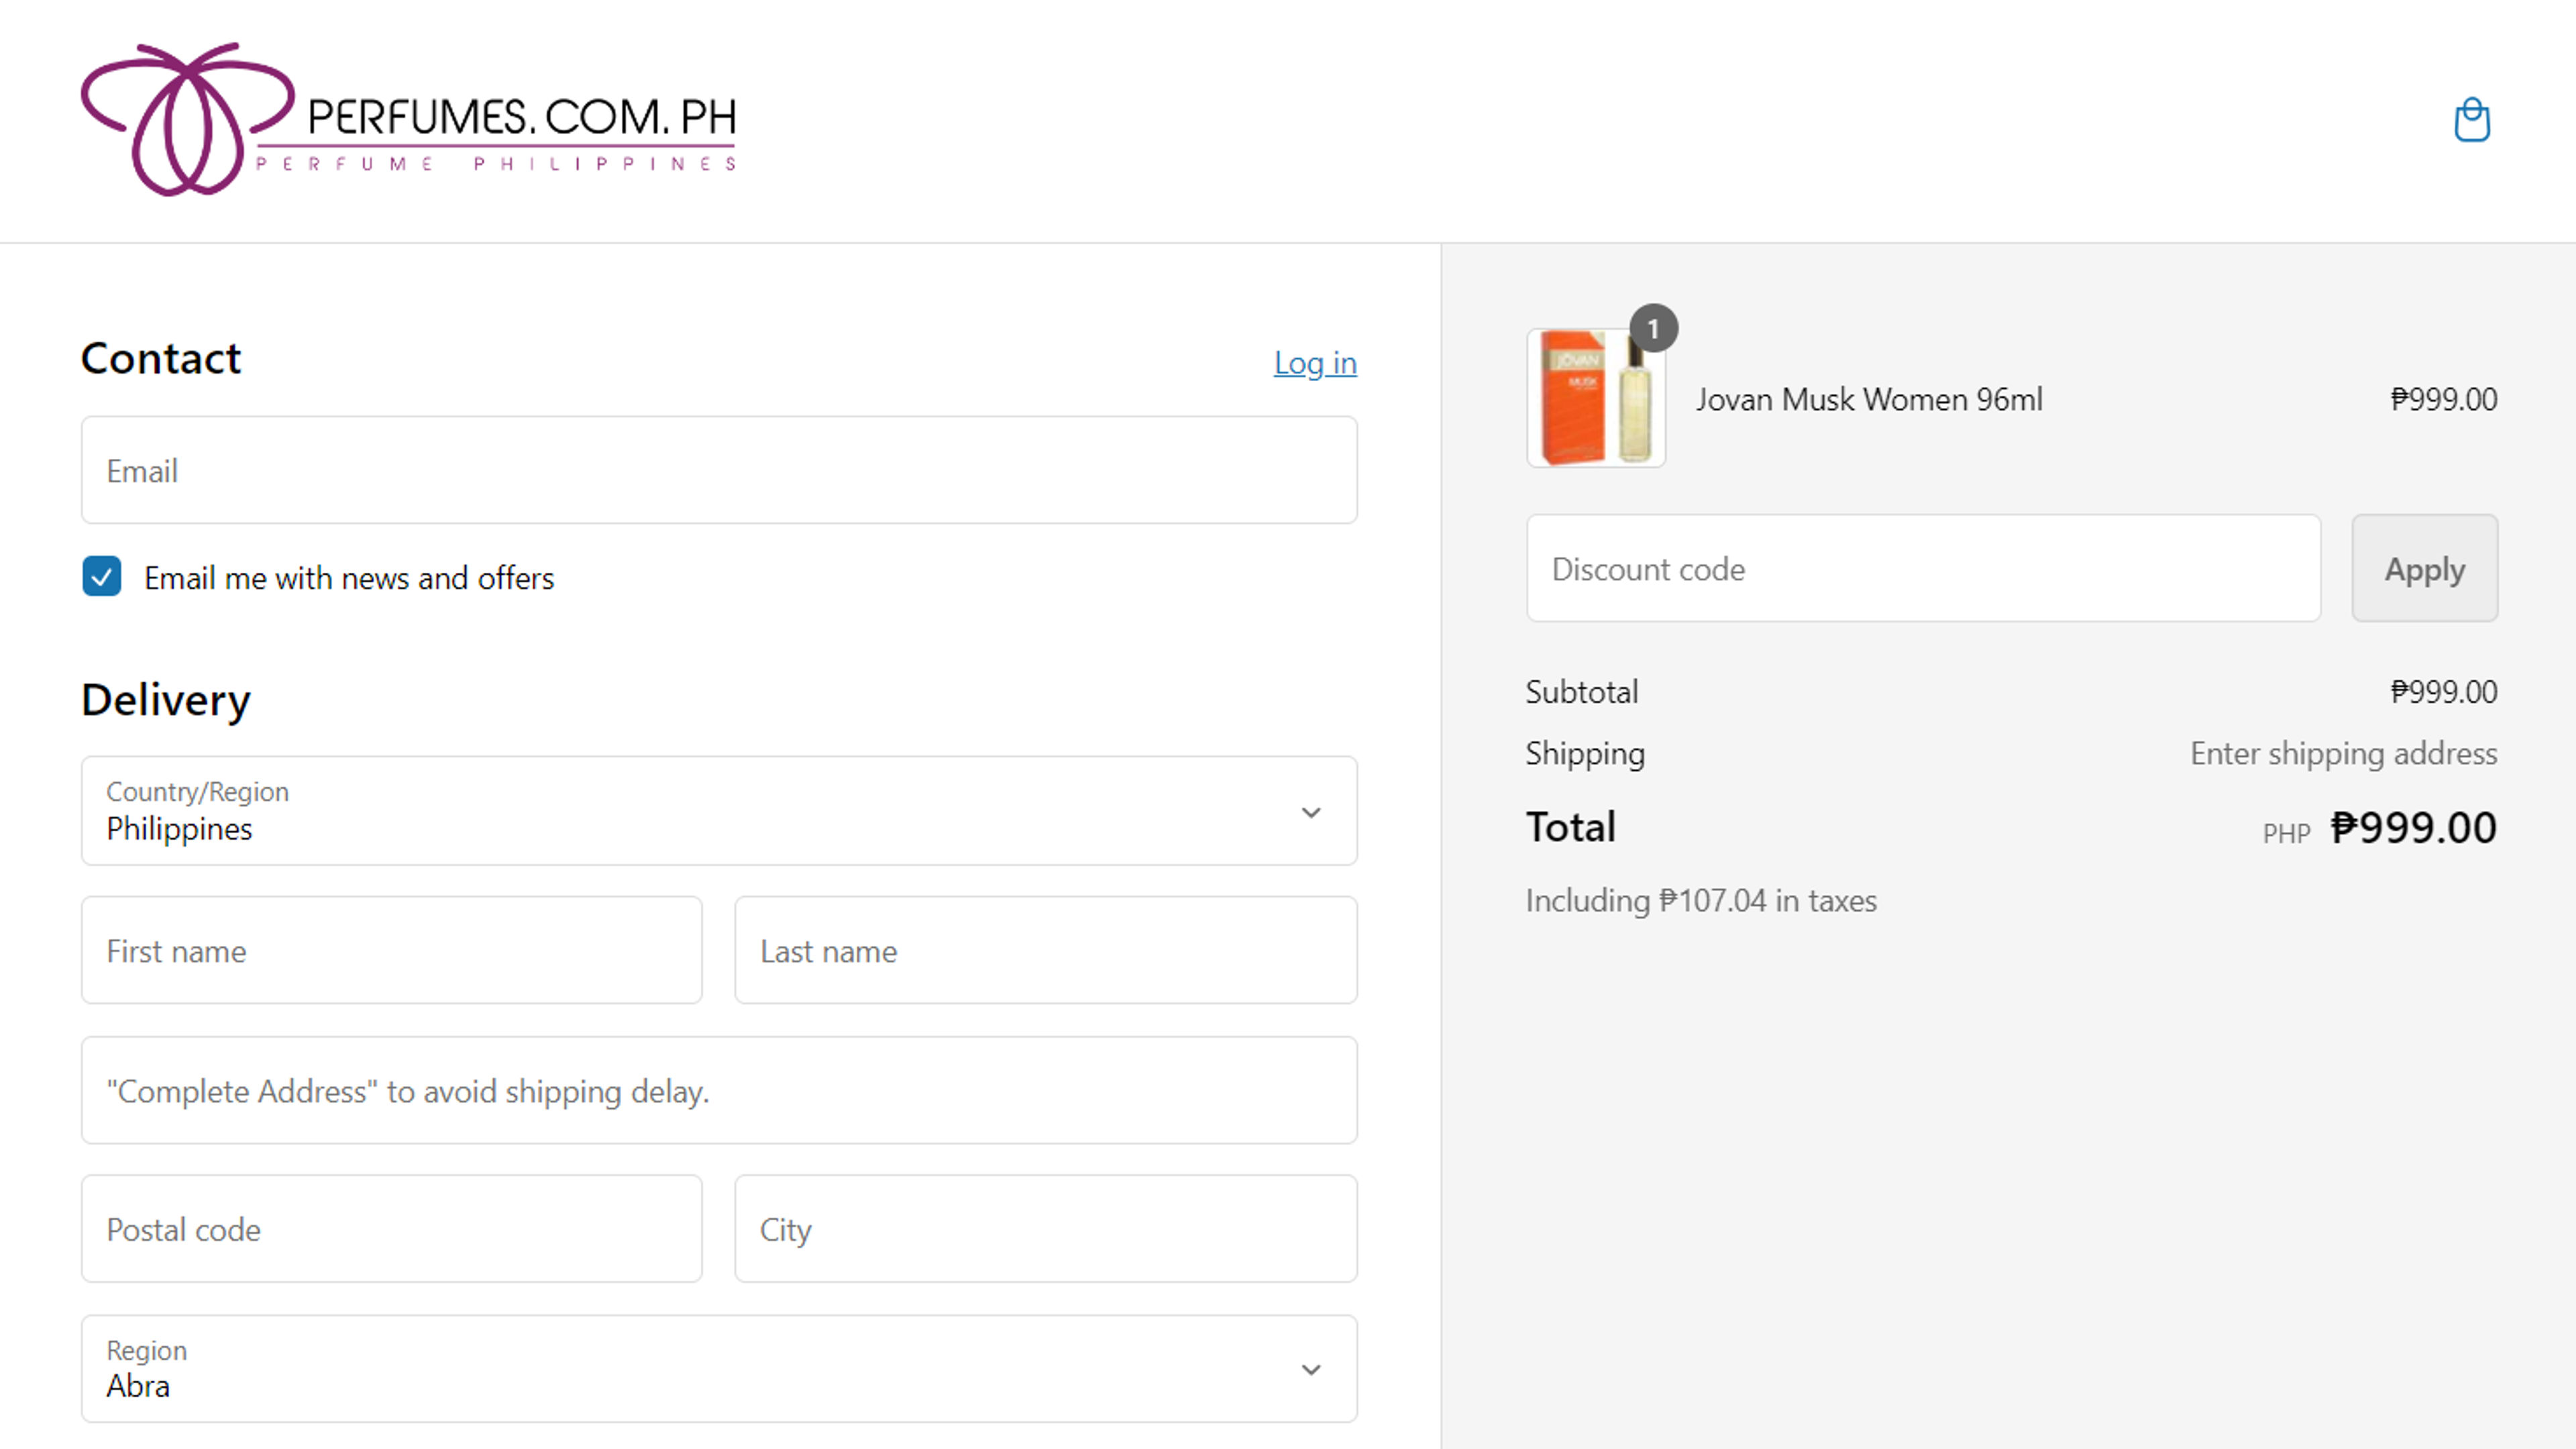
Task: Click the Perfumes.com.ph butterfly logo
Action: pyautogui.click(x=409, y=119)
